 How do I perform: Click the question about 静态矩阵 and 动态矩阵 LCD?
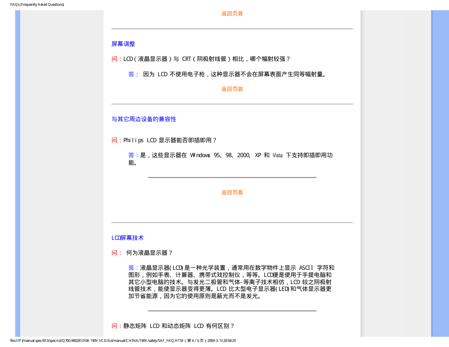[x=179, y=326]
